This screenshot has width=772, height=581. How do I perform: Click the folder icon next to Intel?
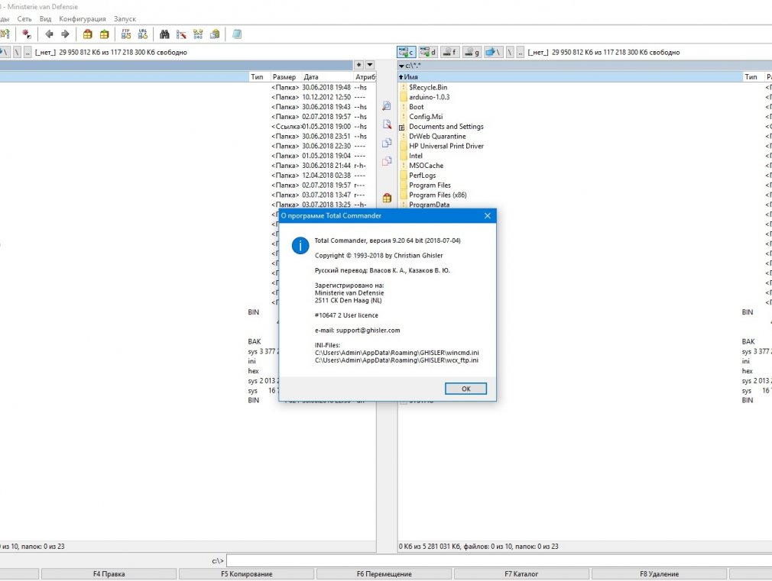[x=404, y=156]
